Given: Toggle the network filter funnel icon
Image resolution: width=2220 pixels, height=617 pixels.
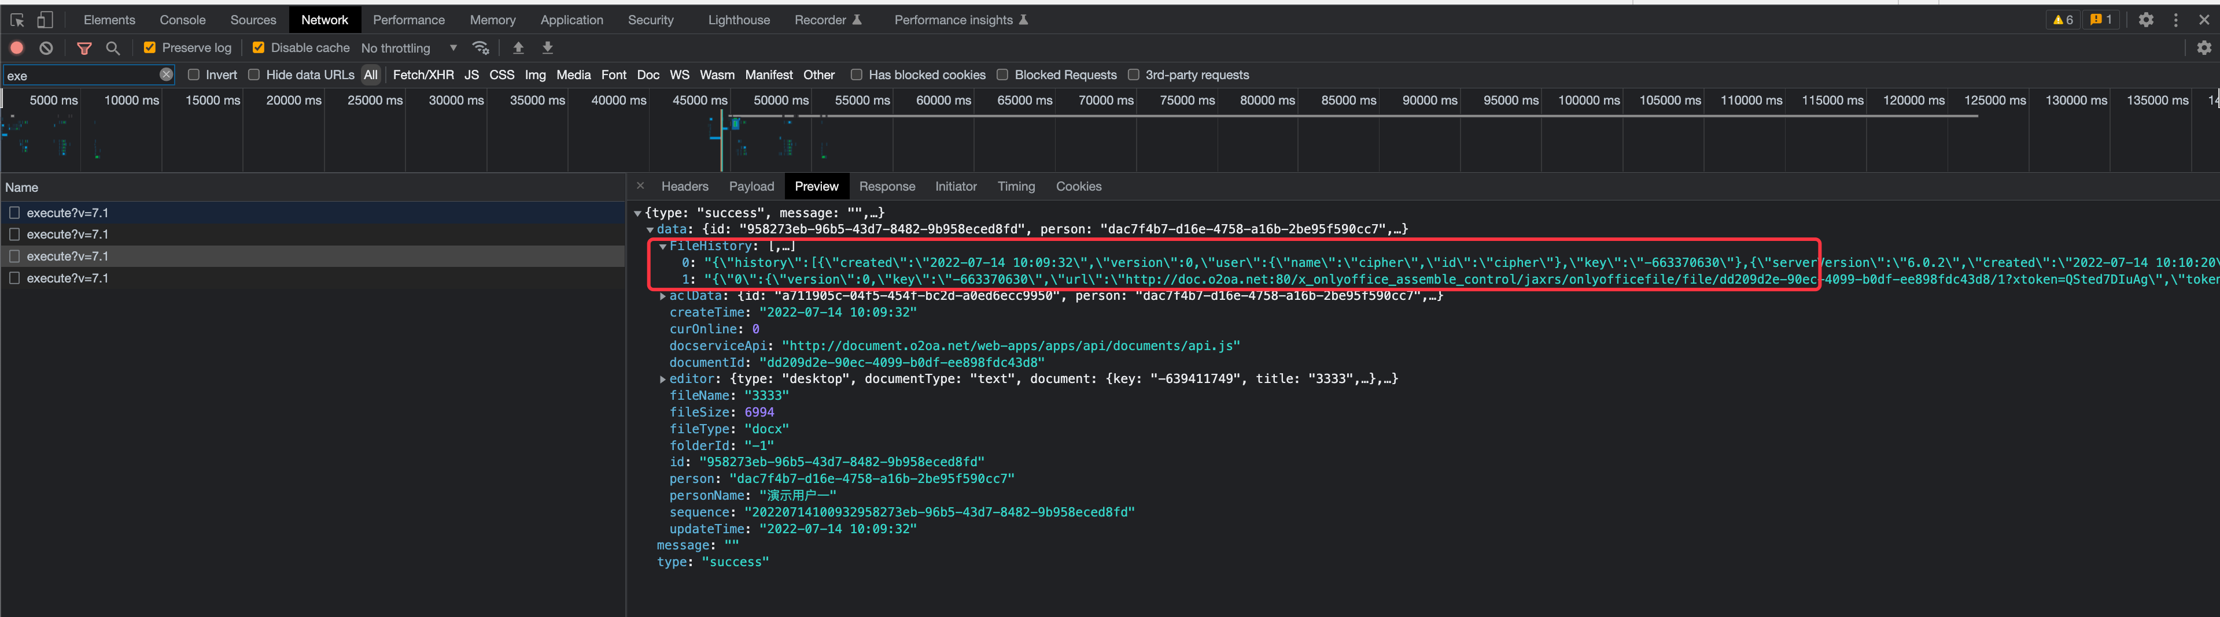Looking at the screenshot, I should tap(84, 48).
